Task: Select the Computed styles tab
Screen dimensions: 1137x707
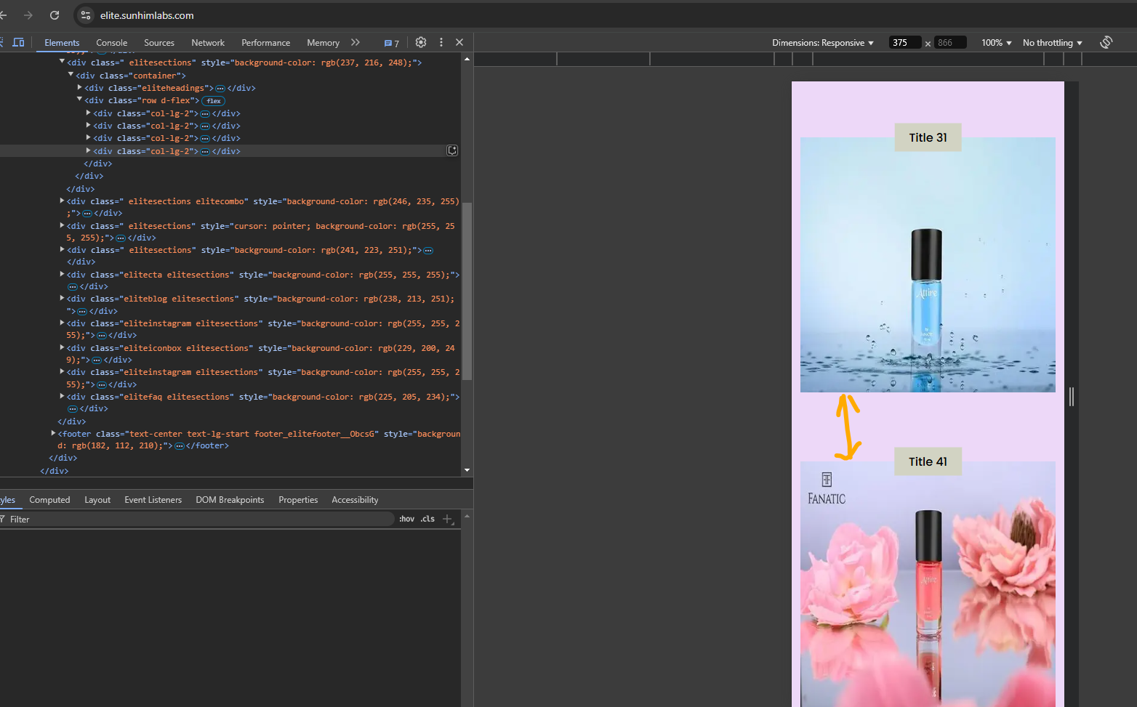Action: pyautogui.click(x=49, y=500)
